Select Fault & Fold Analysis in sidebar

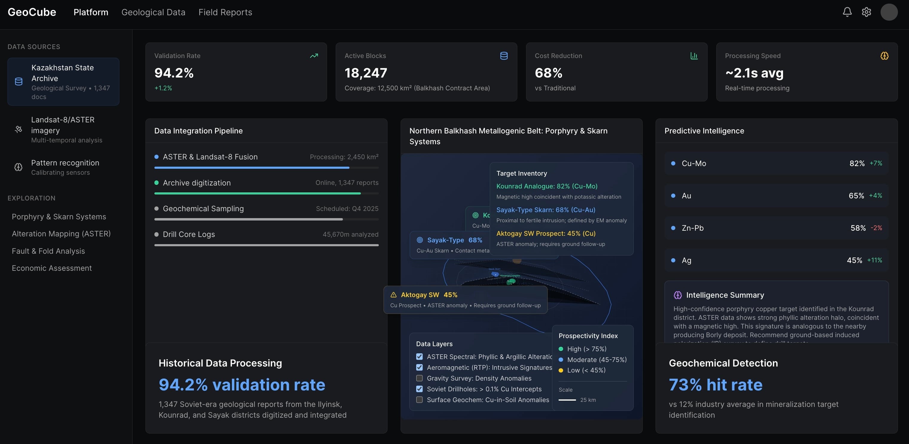pos(48,251)
